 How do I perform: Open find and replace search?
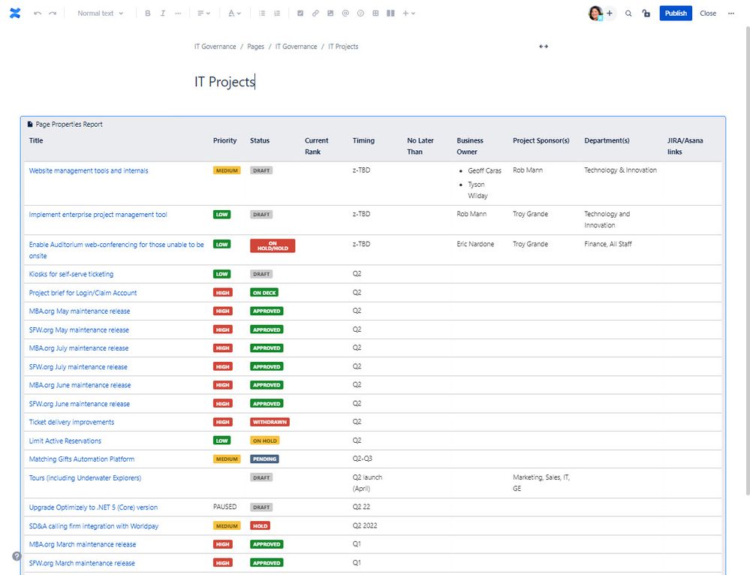(x=628, y=14)
